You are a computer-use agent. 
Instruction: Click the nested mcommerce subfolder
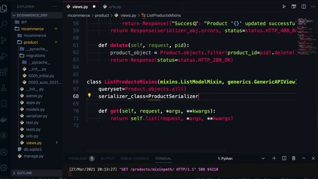(35, 35)
